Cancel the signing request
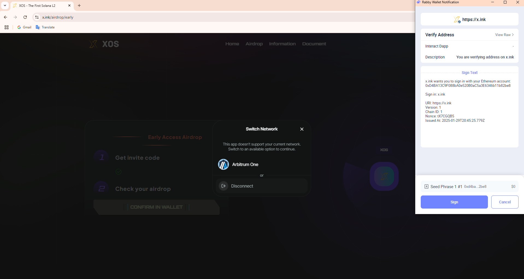 tap(504, 202)
